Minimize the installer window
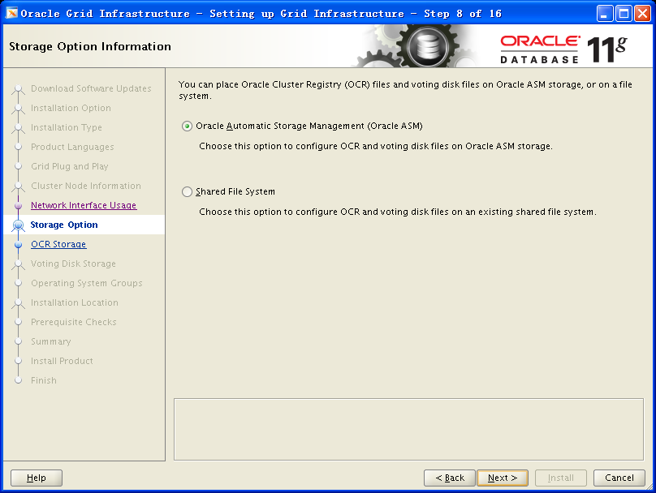The image size is (656, 493). coord(604,13)
